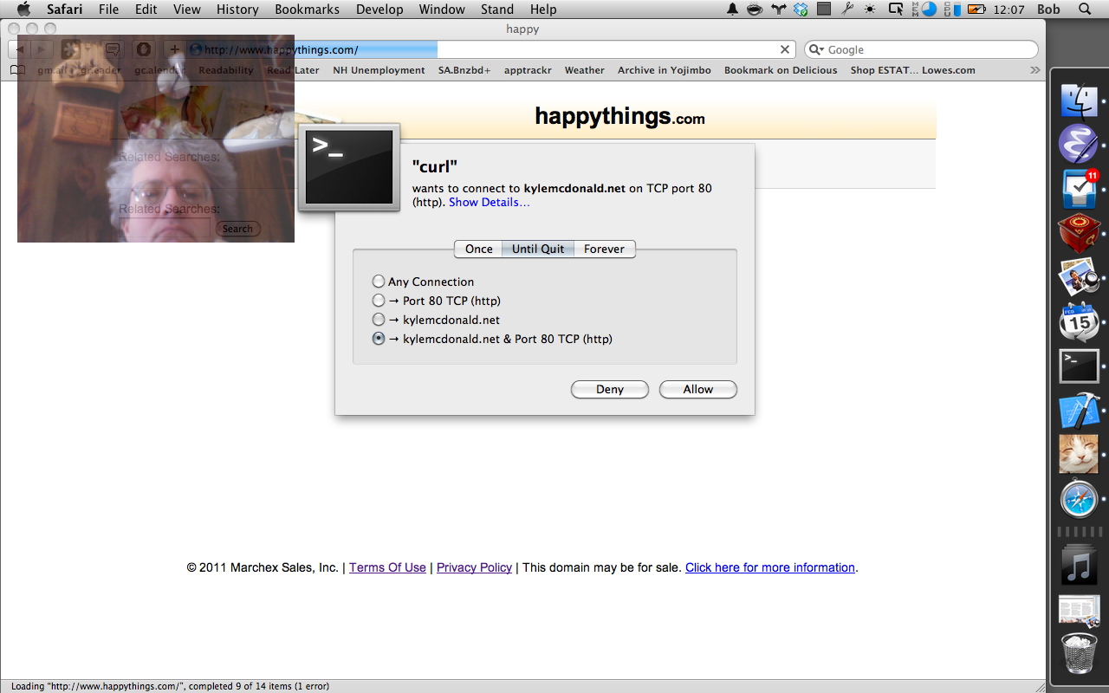Image resolution: width=1109 pixels, height=693 pixels.
Task: Select the Any Connection radio option
Action: pyautogui.click(x=379, y=282)
